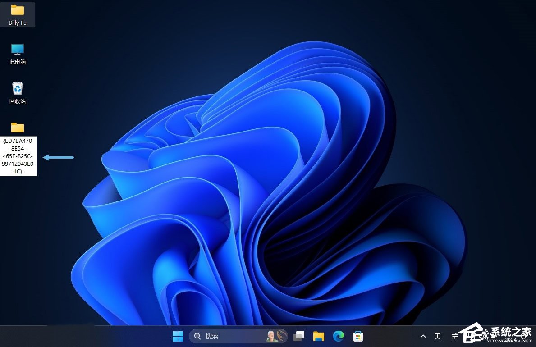Click the magnifier icon in the search box
Viewport: 536px width, 347px height.
[197, 336]
